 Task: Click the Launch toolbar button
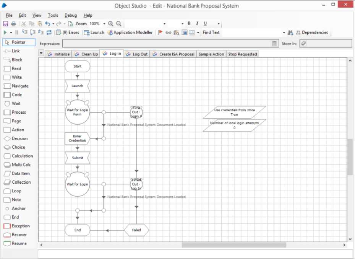pos(94,33)
